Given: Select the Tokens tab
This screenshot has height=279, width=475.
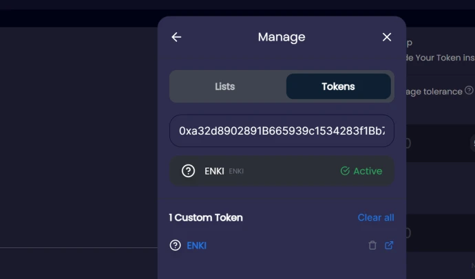Looking at the screenshot, I should pos(339,87).
